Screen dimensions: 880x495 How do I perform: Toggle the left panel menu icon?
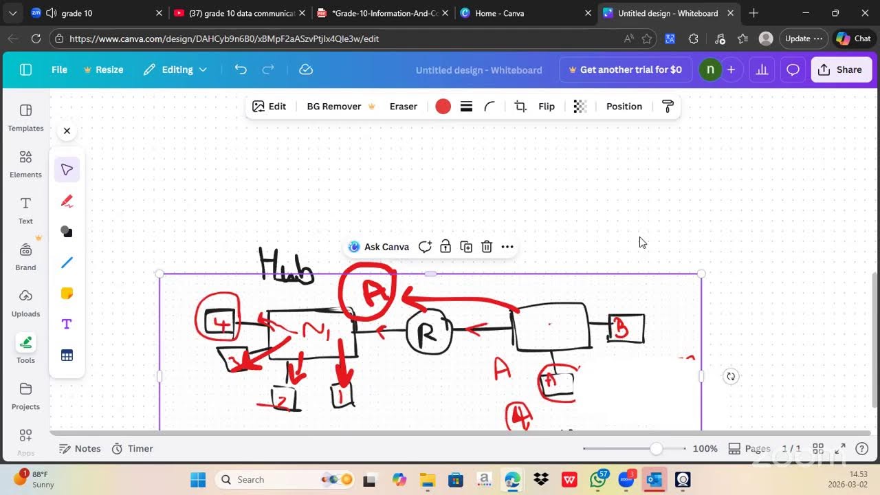[25, 69]
